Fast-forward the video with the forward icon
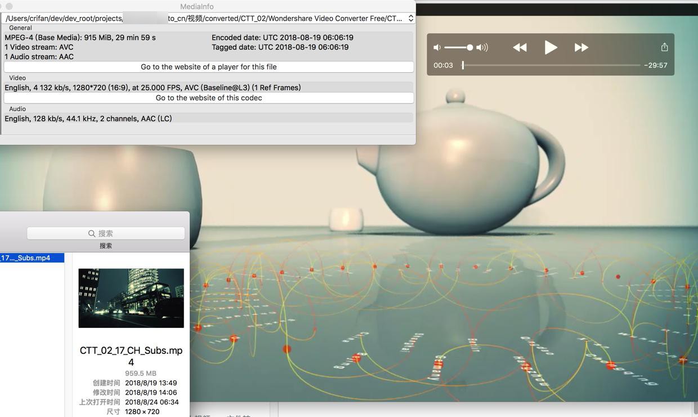 tap(581, 47)
